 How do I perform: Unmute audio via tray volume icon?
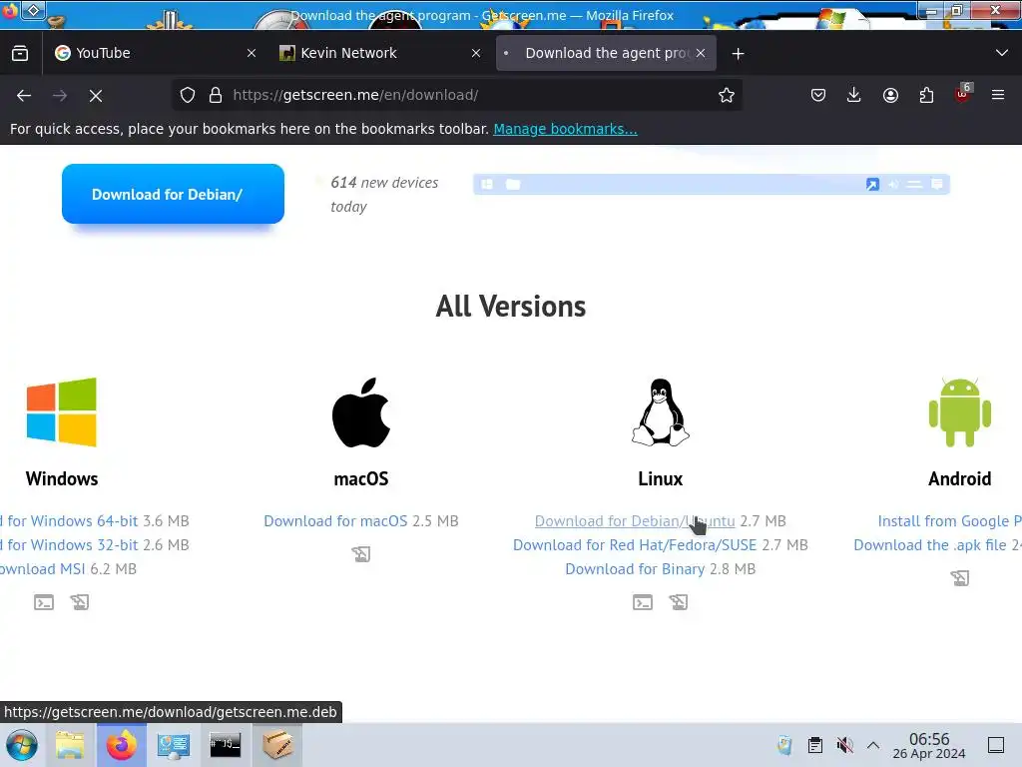(844, 745)
